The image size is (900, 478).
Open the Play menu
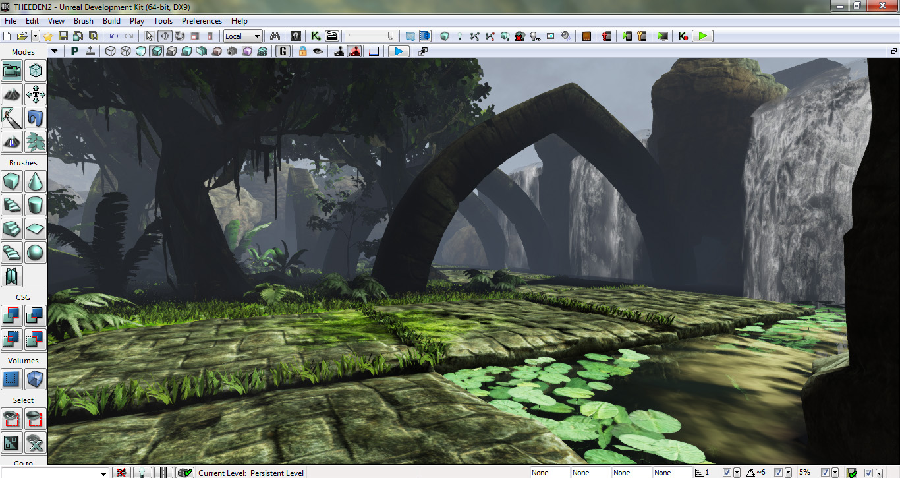[137, 21]
